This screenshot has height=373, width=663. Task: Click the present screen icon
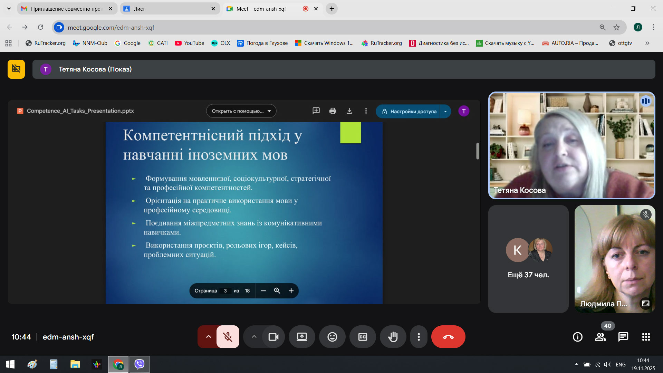tap(302, 337)
